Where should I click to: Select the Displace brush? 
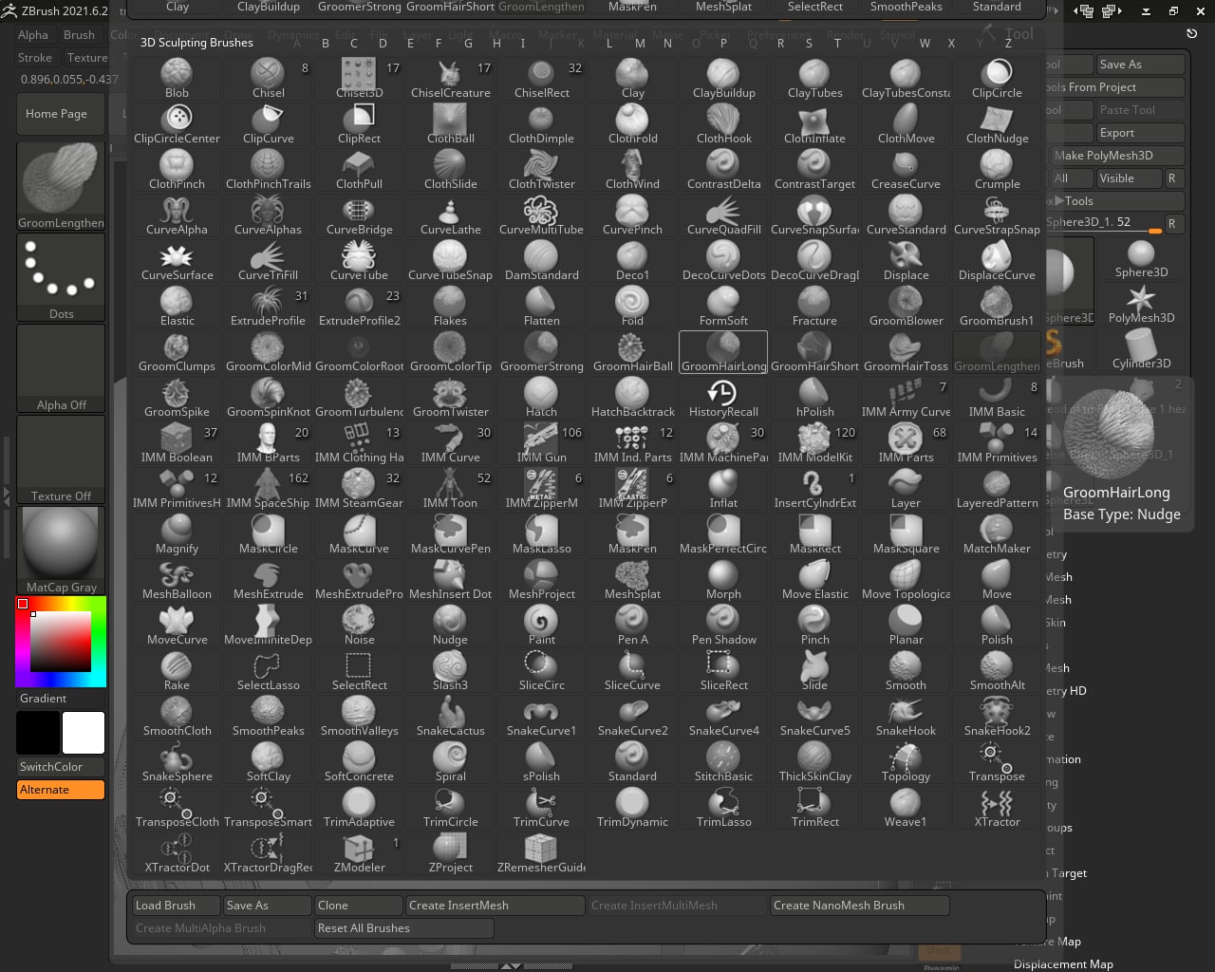point(906,261)
